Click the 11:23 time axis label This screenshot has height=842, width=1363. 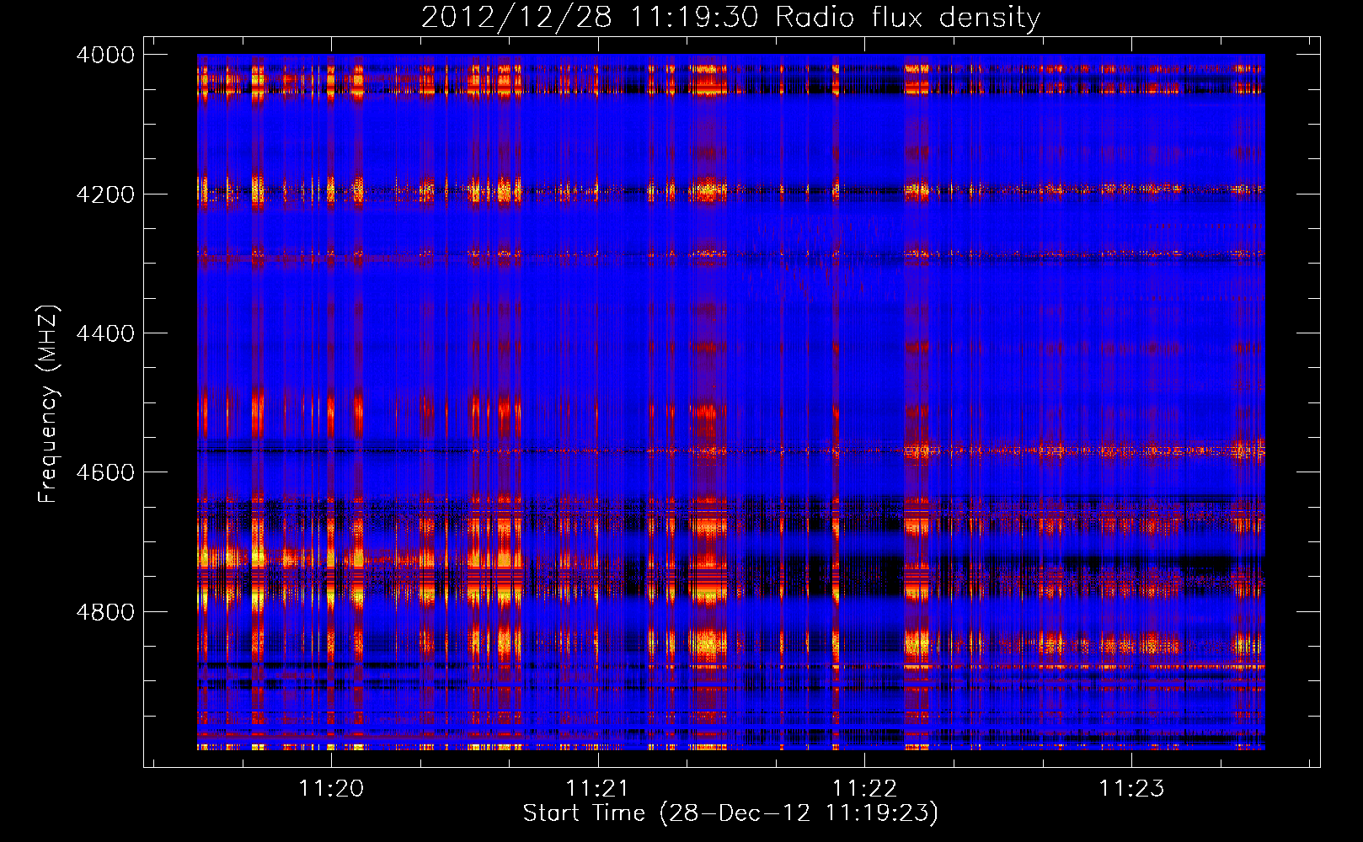(x=1130, y=788)
